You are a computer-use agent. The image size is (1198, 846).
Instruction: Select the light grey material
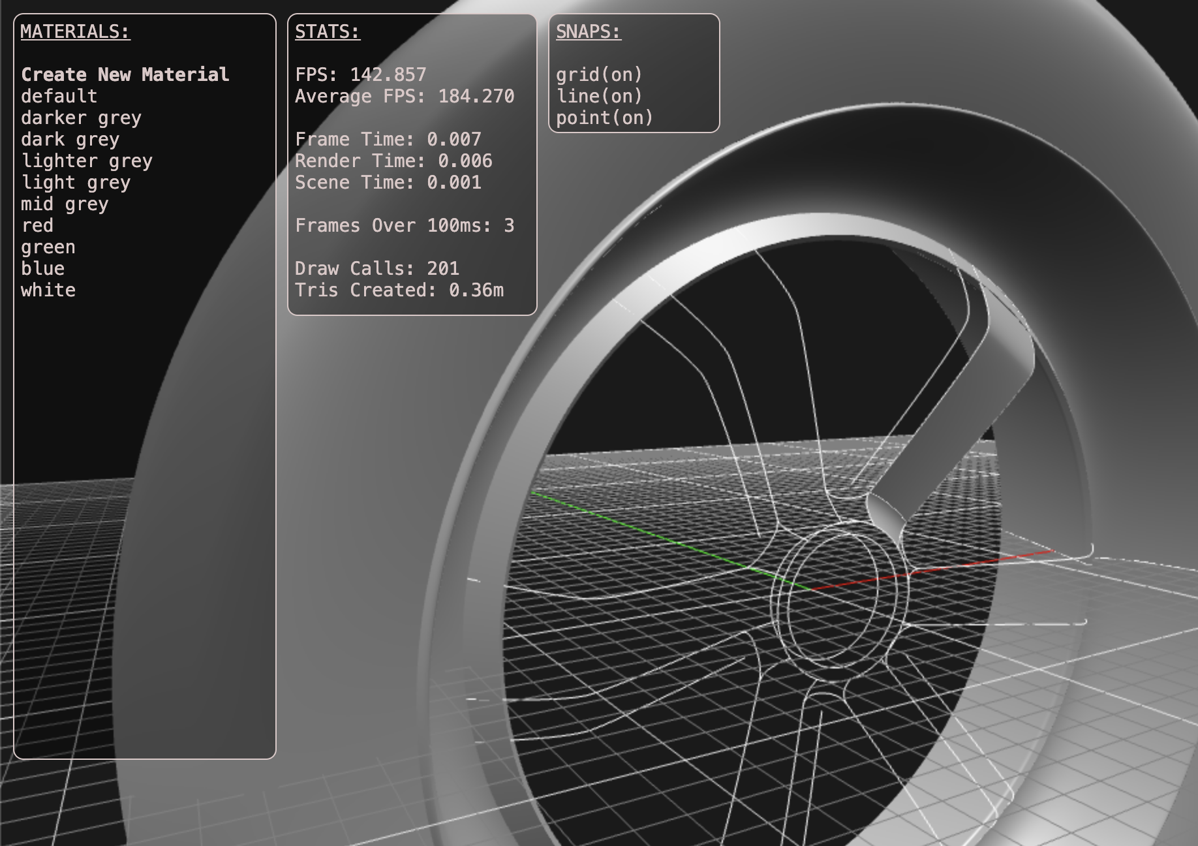pos(76,182)
